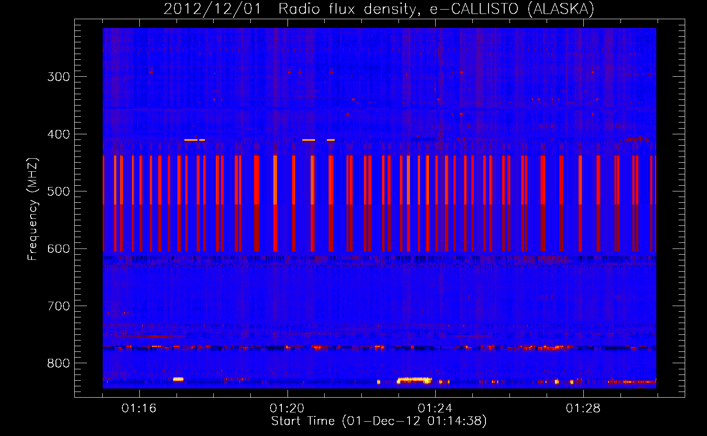Screen dimensions: 707x436
Task: Click the "Start Time (01-Dec-12 01:14:38)" label
Action: pyautogui.click(x=379, y=421)
